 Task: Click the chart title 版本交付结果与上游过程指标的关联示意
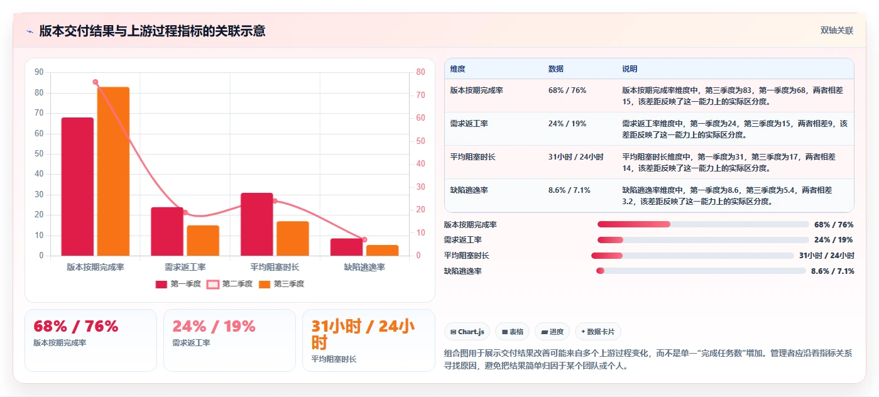pyautogui.click(x=152, y=31)
